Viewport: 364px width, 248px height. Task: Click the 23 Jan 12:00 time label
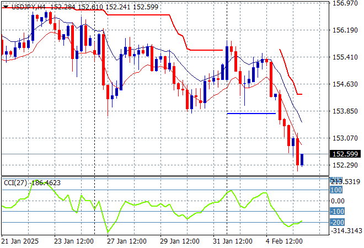[x=74, y=241]
